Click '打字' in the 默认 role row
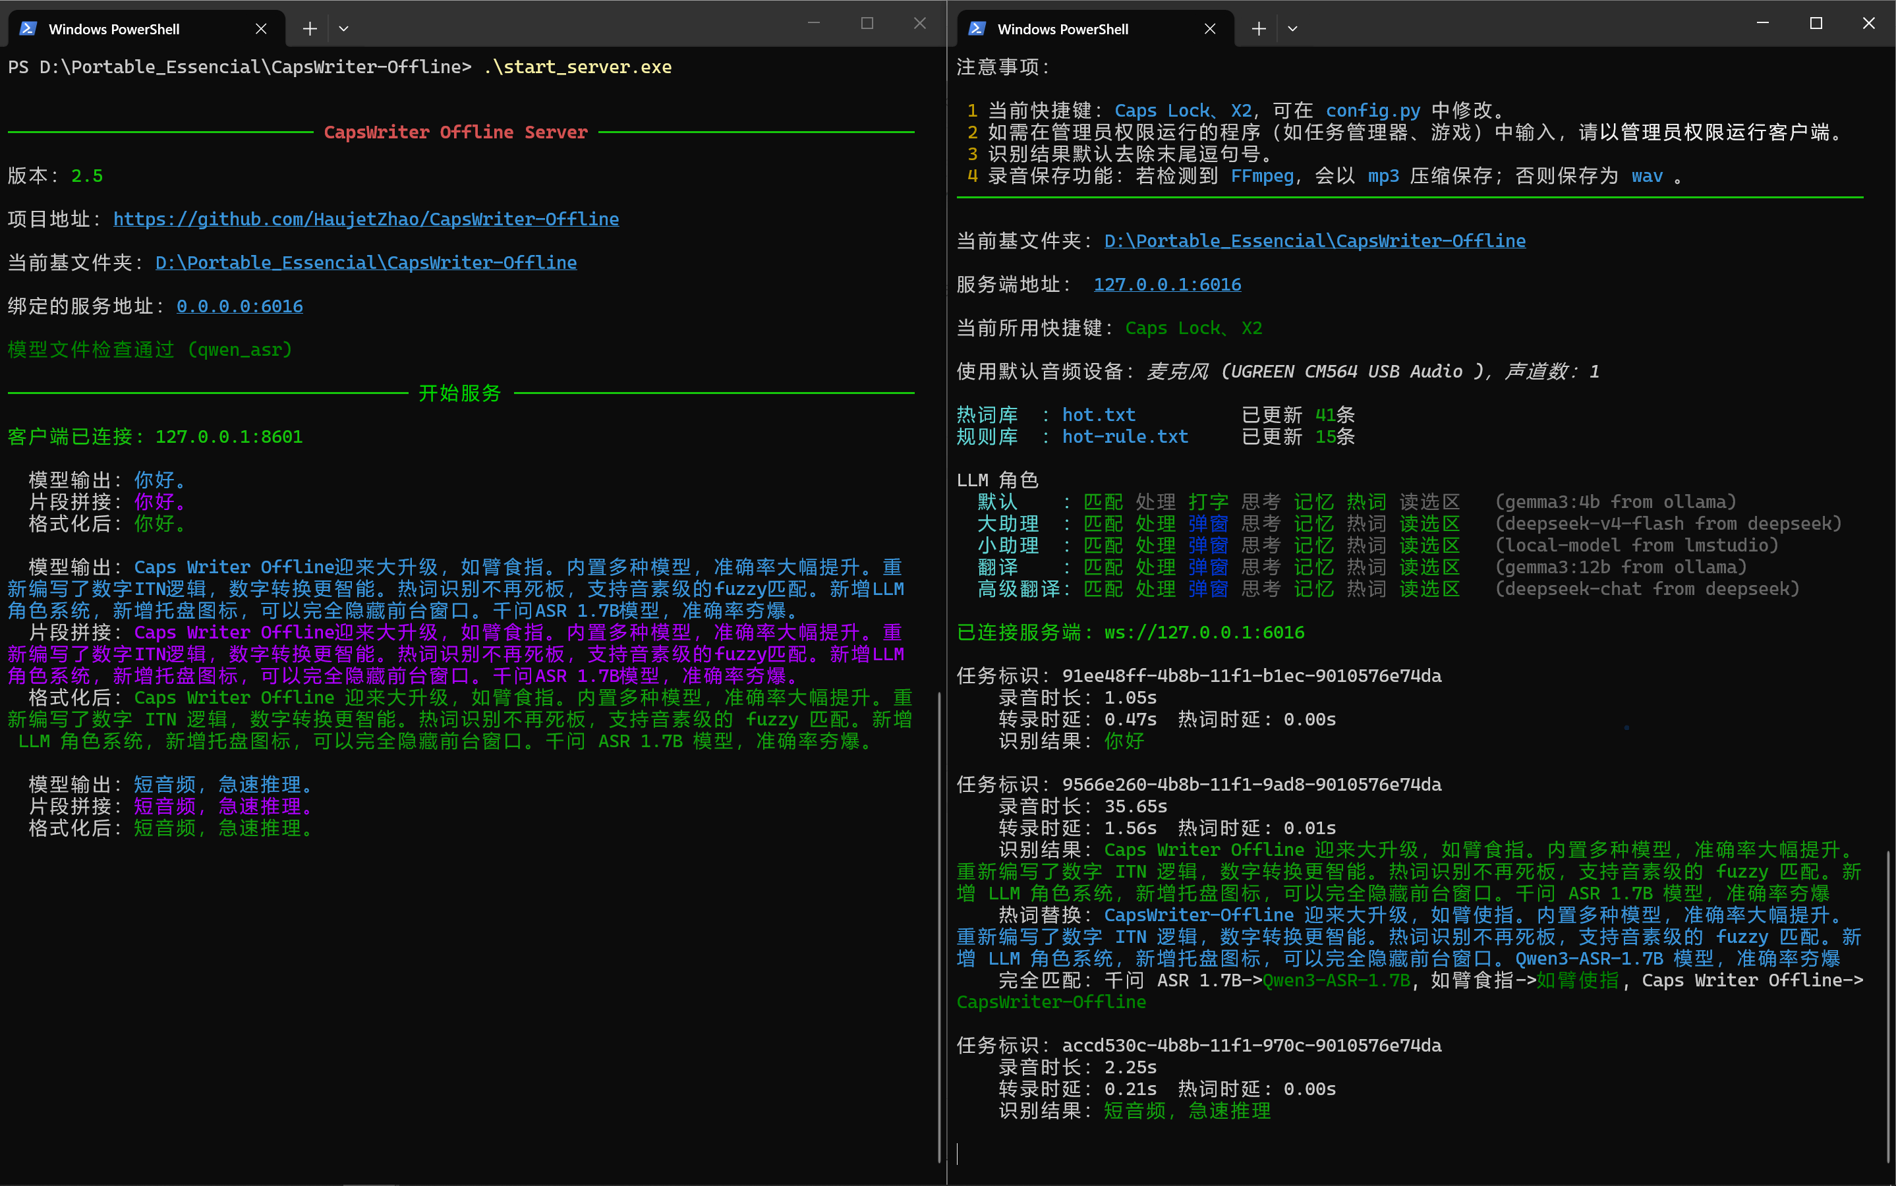Image resolution: width=1896 pixels, height=1186 pixels. click(x=1208, y=502)
